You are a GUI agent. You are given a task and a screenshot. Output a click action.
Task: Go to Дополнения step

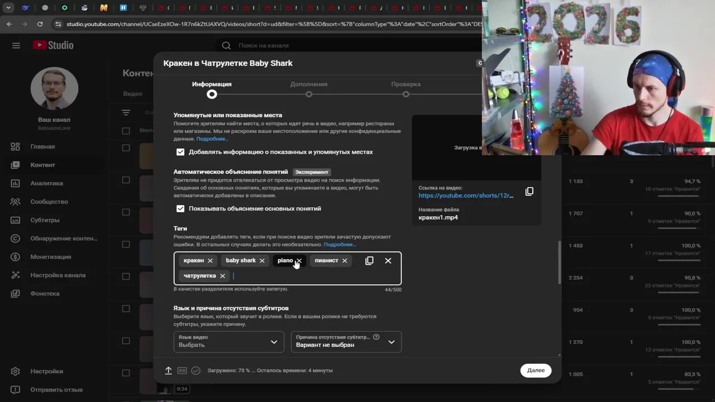(x=309, y=89)
